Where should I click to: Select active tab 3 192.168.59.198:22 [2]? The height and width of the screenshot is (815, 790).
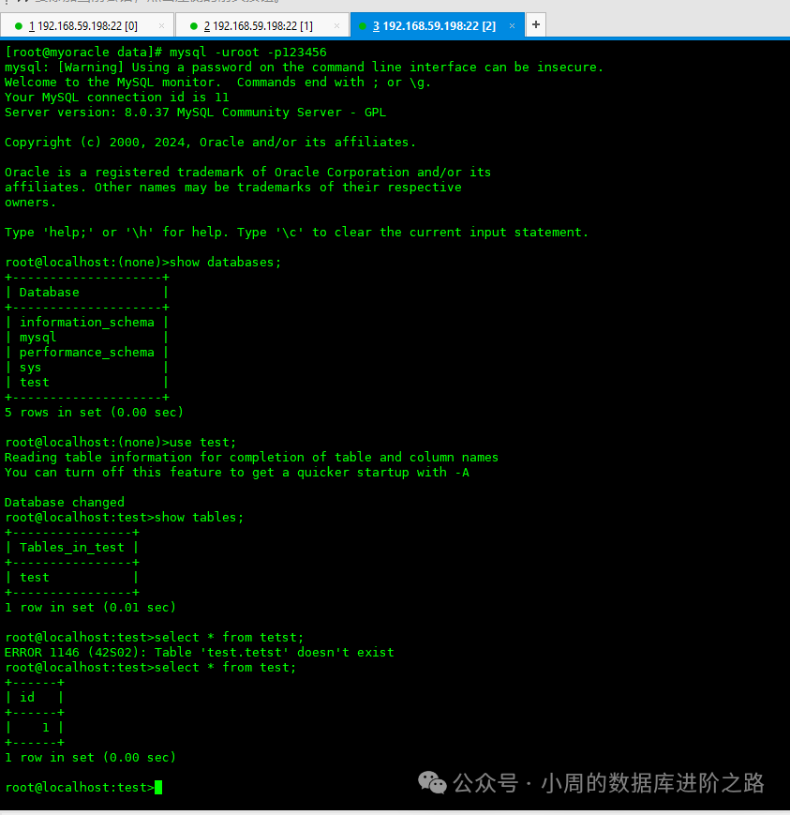pyautogui.click(x=437, y=25)
